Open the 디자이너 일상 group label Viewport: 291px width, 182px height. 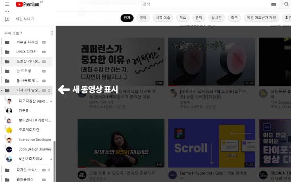[x=28, y=90]
